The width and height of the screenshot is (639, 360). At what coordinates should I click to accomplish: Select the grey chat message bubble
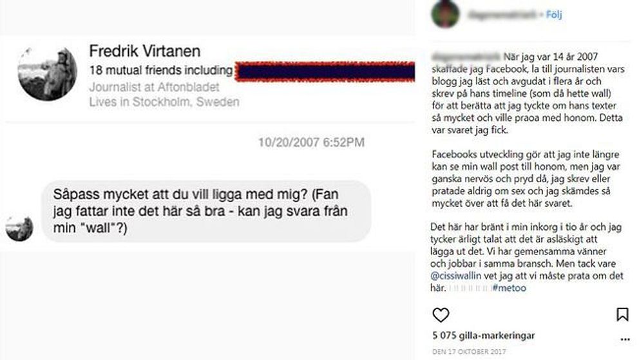[207, 211]
